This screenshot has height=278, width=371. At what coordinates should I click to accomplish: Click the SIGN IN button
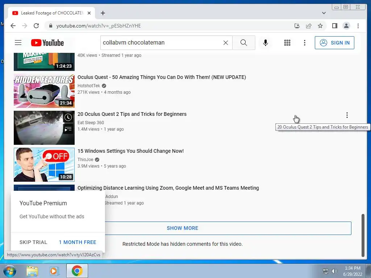coord(334,43)
